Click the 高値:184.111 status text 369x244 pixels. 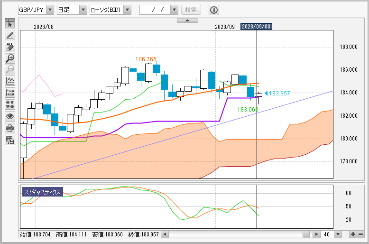pos(71,235)
